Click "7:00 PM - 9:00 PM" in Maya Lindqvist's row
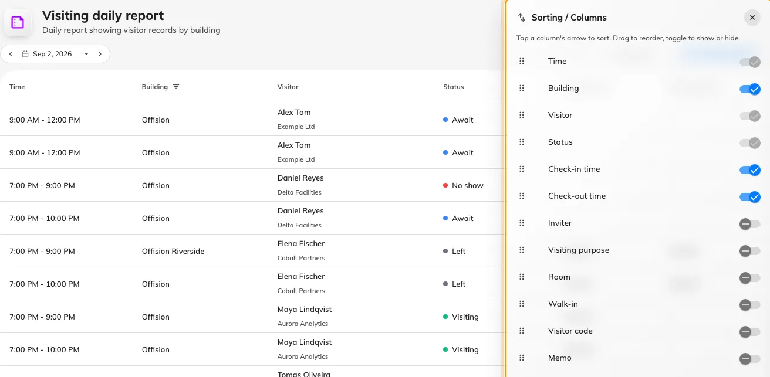 pyautogui.click(x=42, y=317)
